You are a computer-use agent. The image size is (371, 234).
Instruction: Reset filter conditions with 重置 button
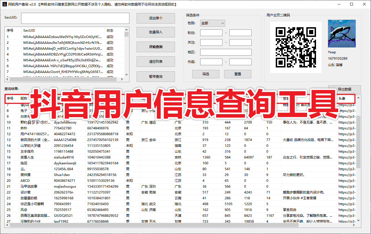point(237,74)
